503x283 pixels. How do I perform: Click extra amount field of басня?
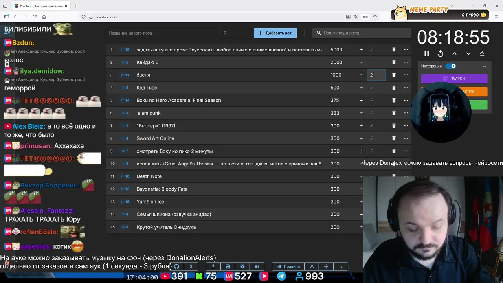point(376,75)
